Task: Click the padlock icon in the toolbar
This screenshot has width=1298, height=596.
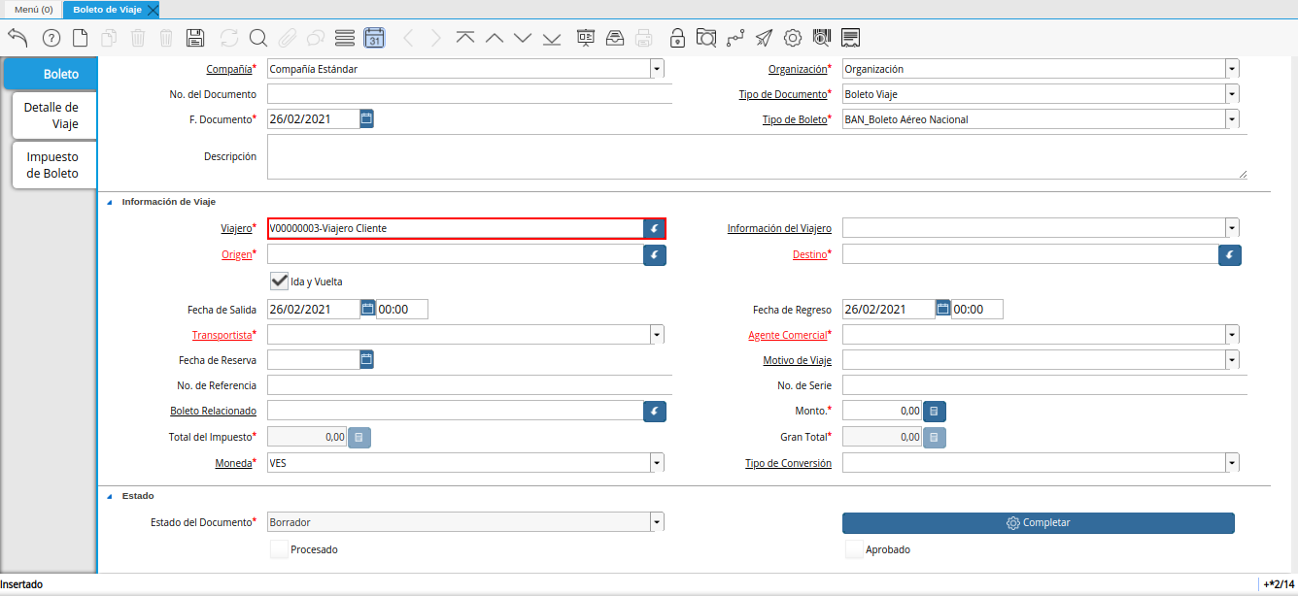Action: 677,38
